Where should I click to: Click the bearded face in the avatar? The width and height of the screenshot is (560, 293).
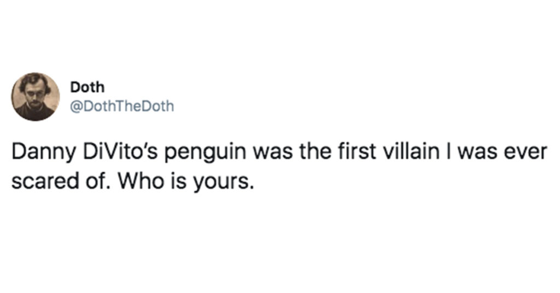pyautogui.click(x=34, y=93)
